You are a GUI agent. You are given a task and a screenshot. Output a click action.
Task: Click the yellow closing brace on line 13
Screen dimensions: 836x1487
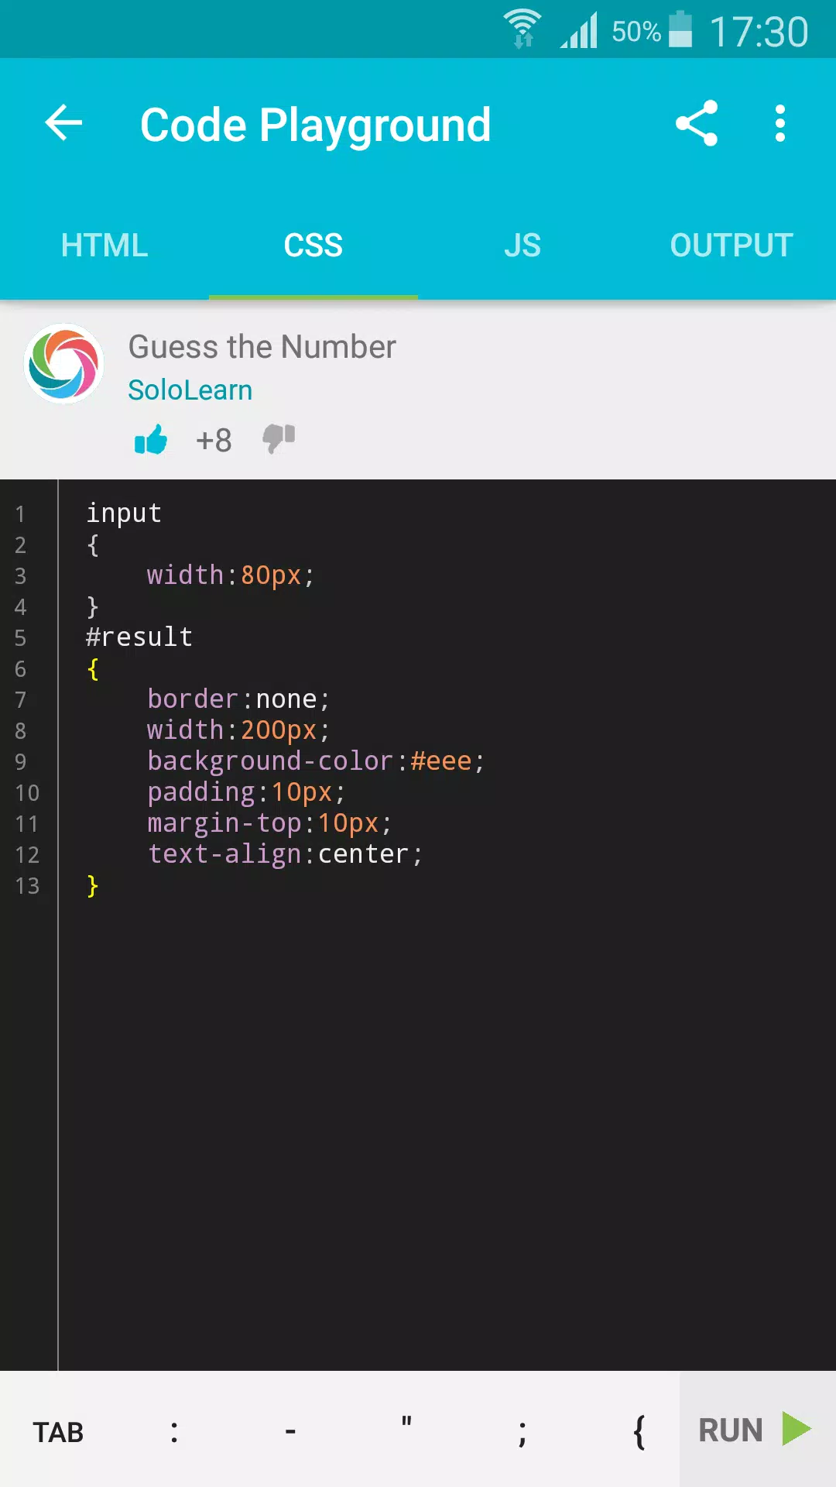[93, 885]
